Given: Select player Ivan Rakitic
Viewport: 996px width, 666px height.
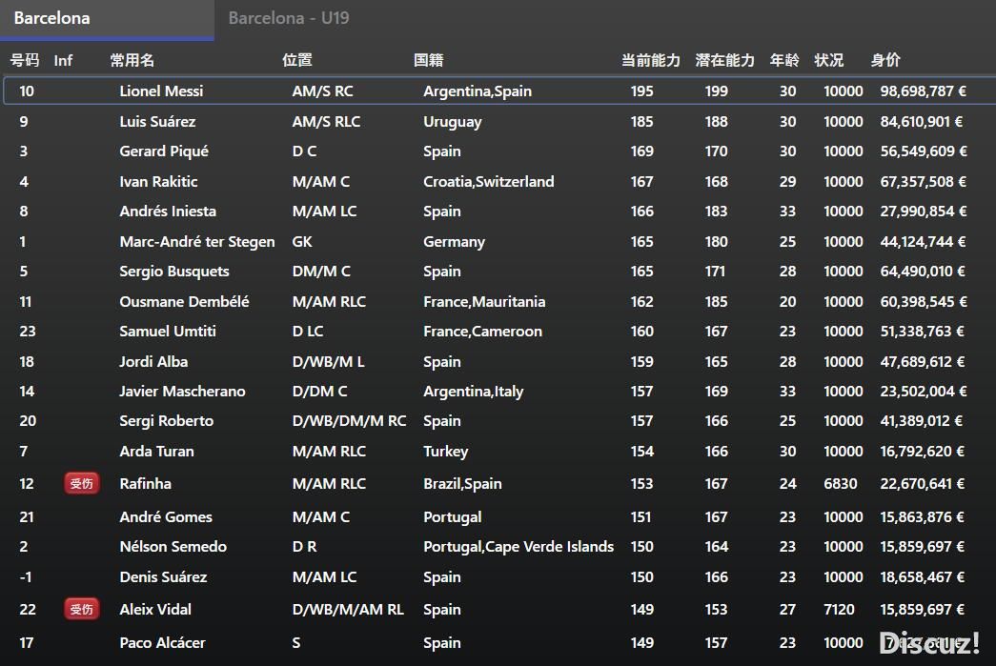Looking at the screenshot, I should pyautogui.click(x=159, y=182).
